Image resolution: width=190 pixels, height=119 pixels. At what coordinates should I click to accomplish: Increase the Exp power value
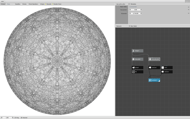[x=141, y=10]
